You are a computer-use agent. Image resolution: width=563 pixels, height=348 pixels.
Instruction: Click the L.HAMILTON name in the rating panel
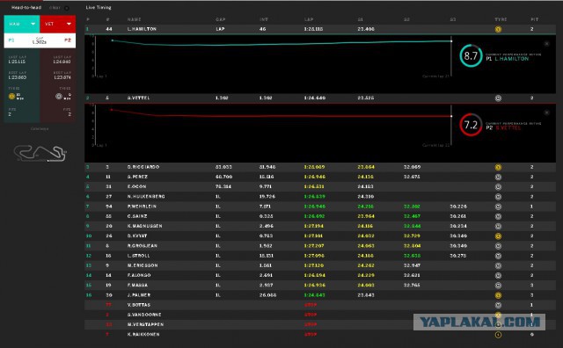[x=512, y=59]
